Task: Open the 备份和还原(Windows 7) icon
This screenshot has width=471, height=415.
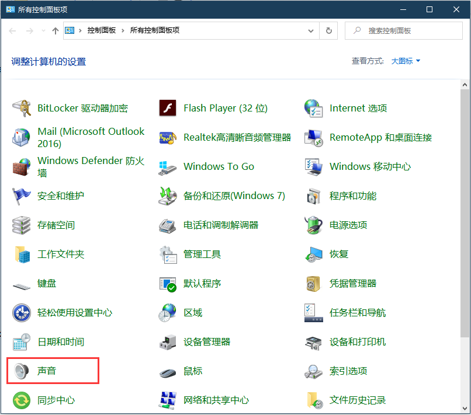Action: [x=168, y=196]
